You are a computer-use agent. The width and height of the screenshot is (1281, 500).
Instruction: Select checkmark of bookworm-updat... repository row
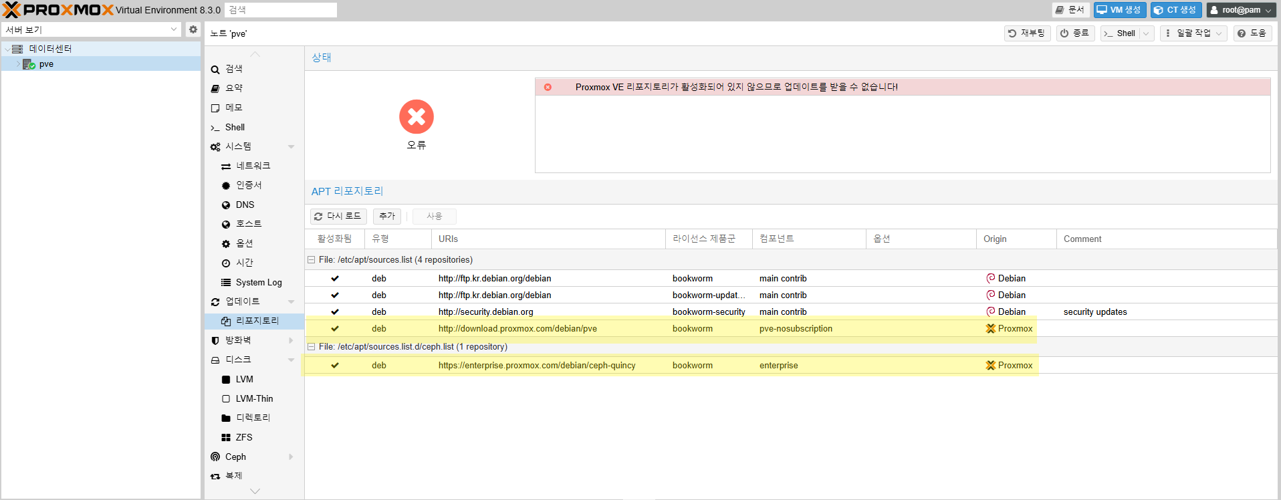pyautogui.click(x=335, y=295)
